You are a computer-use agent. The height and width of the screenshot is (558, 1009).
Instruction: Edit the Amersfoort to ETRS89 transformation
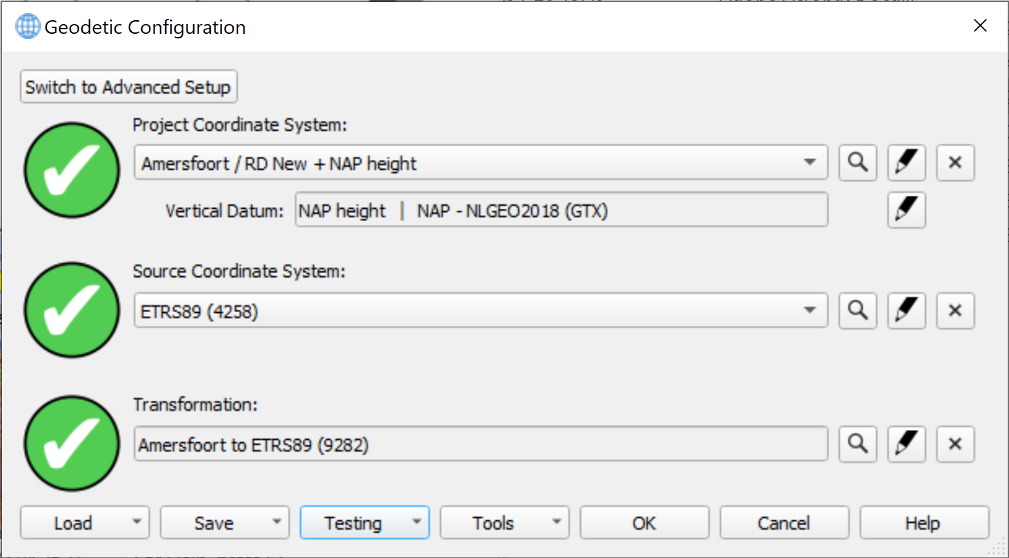[906, 444]
